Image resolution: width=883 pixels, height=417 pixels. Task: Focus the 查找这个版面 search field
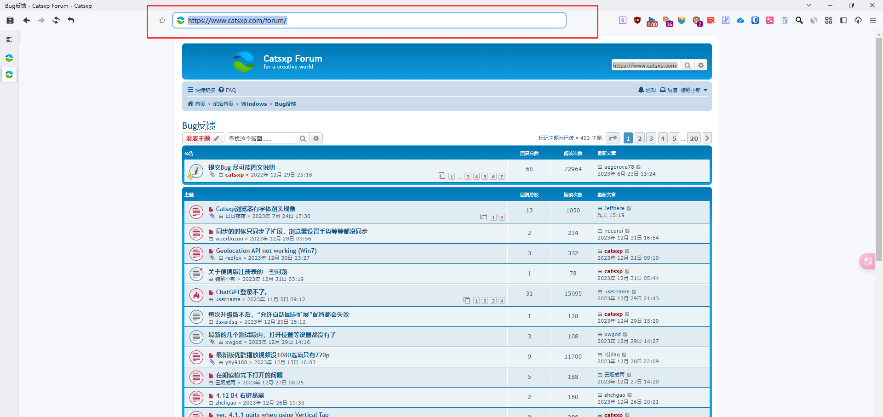[261, 138]
